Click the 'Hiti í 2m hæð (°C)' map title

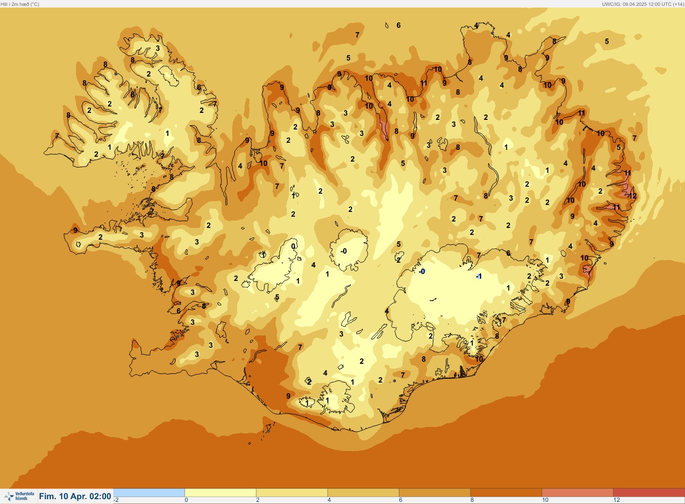[x=20, y=4]
